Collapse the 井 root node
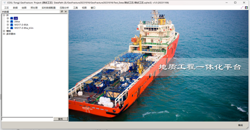 click(4, 15)
